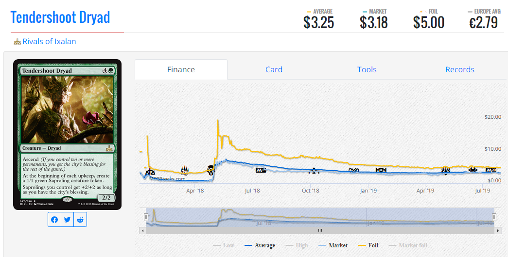
Task: Select the Modern Horizons marker before Jul '19
Action: (473, 170)
